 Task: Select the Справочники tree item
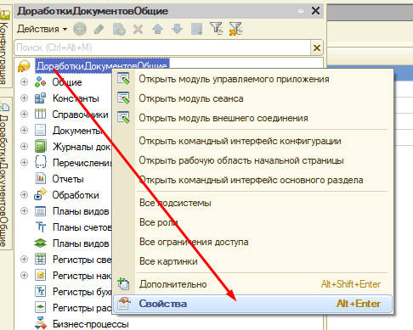click(x=80, y=115)
